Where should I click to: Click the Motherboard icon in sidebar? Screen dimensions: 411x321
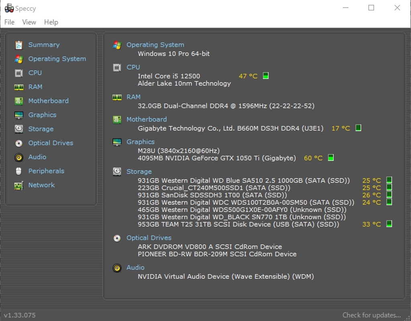pos(18,101)
